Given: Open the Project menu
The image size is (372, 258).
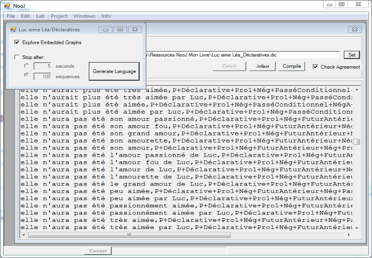Looking at the screenshot, I should [x=59, y=16].
